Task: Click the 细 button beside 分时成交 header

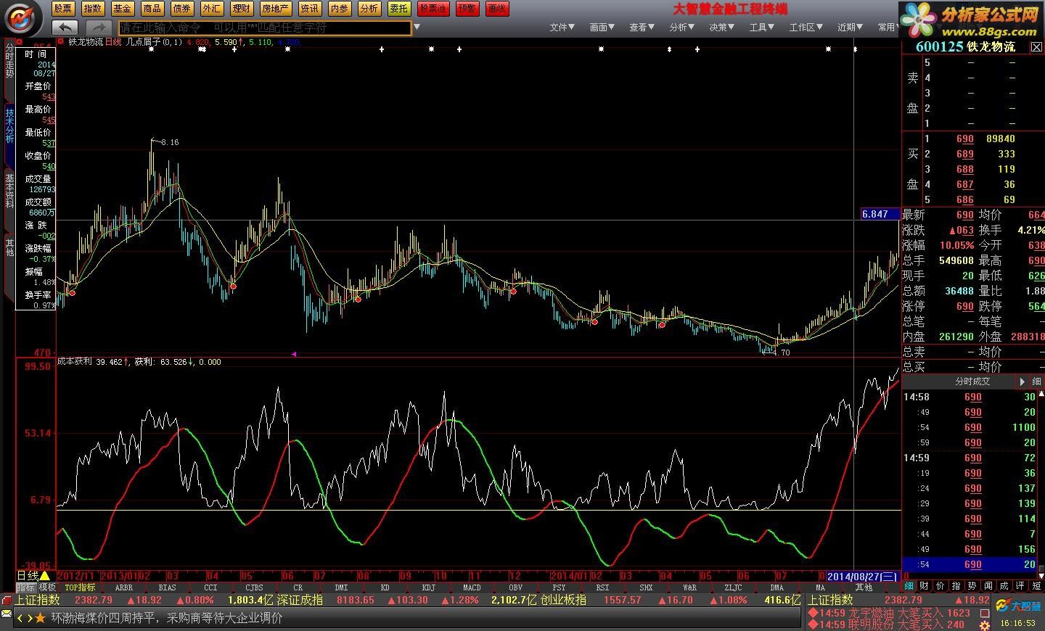Action: click(x=1036, y=382)
